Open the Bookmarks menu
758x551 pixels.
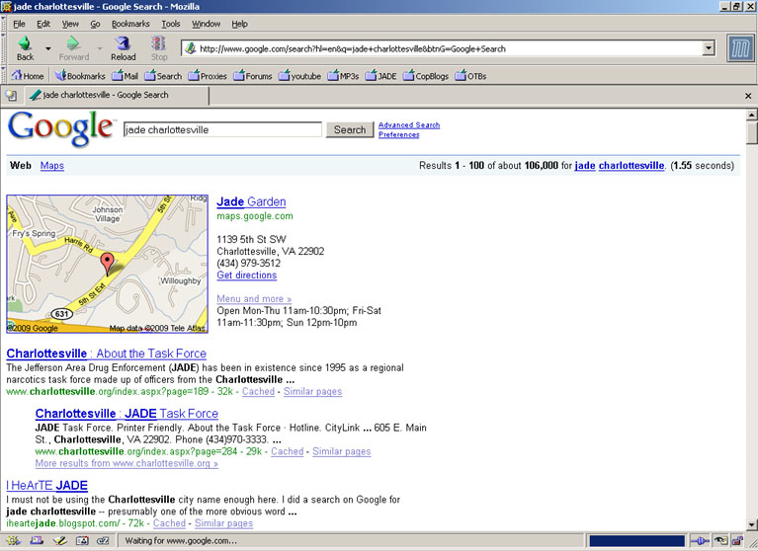(130, 24)
